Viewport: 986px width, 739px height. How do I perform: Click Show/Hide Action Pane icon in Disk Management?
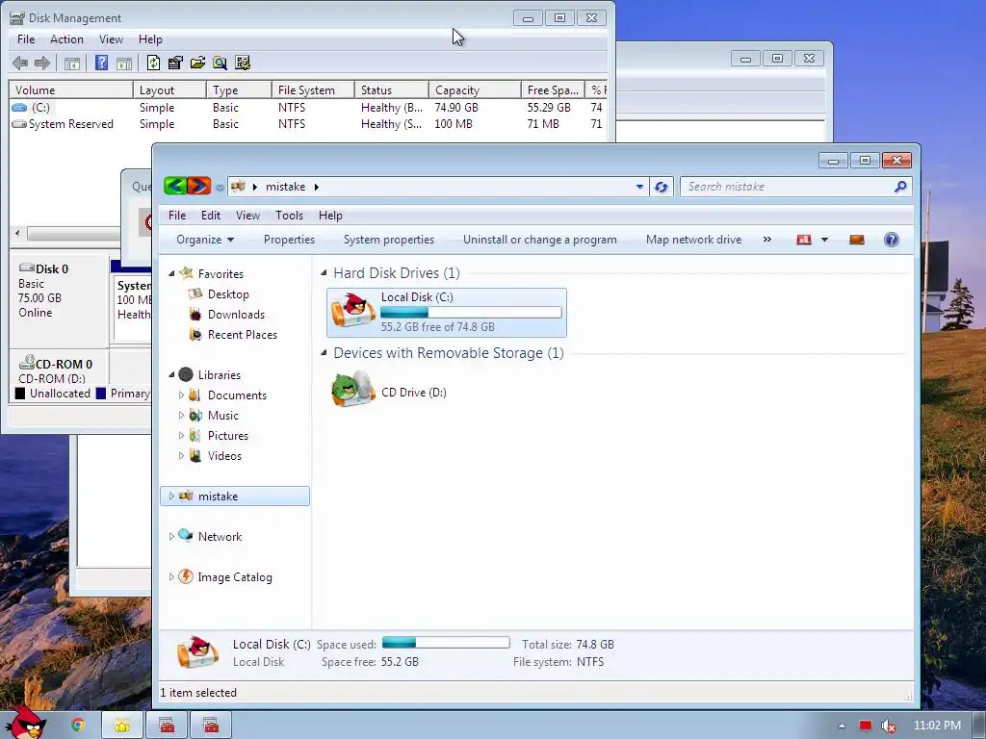(124, 63)
